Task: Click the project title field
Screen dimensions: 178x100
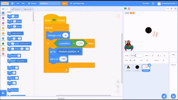Action: tap(50, 3)
